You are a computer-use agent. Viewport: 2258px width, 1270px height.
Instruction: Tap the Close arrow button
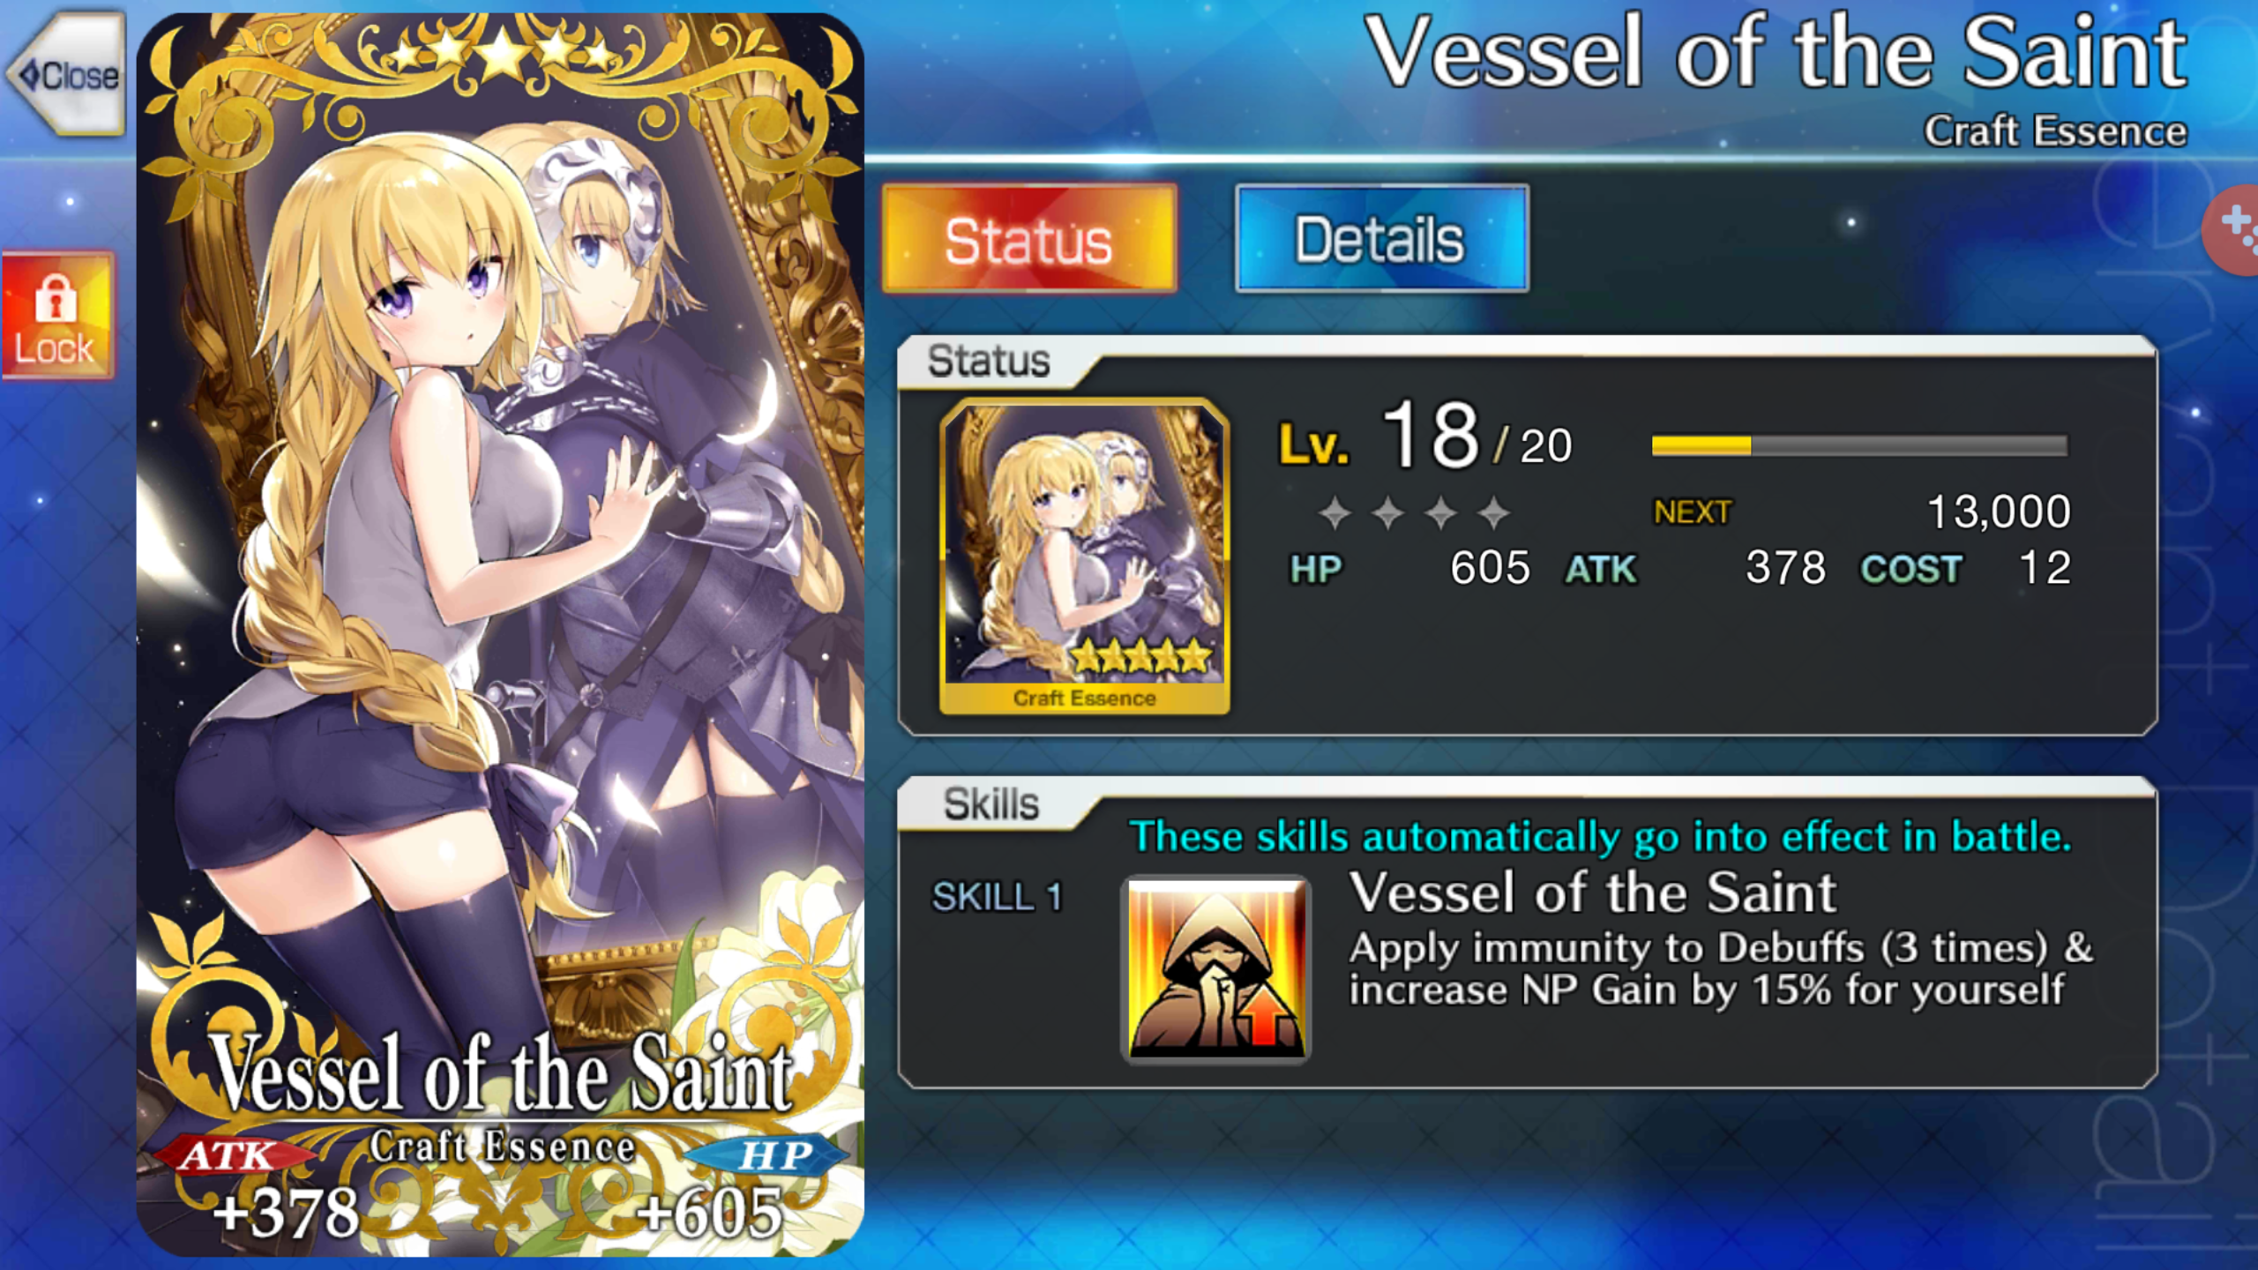point(65,73)
